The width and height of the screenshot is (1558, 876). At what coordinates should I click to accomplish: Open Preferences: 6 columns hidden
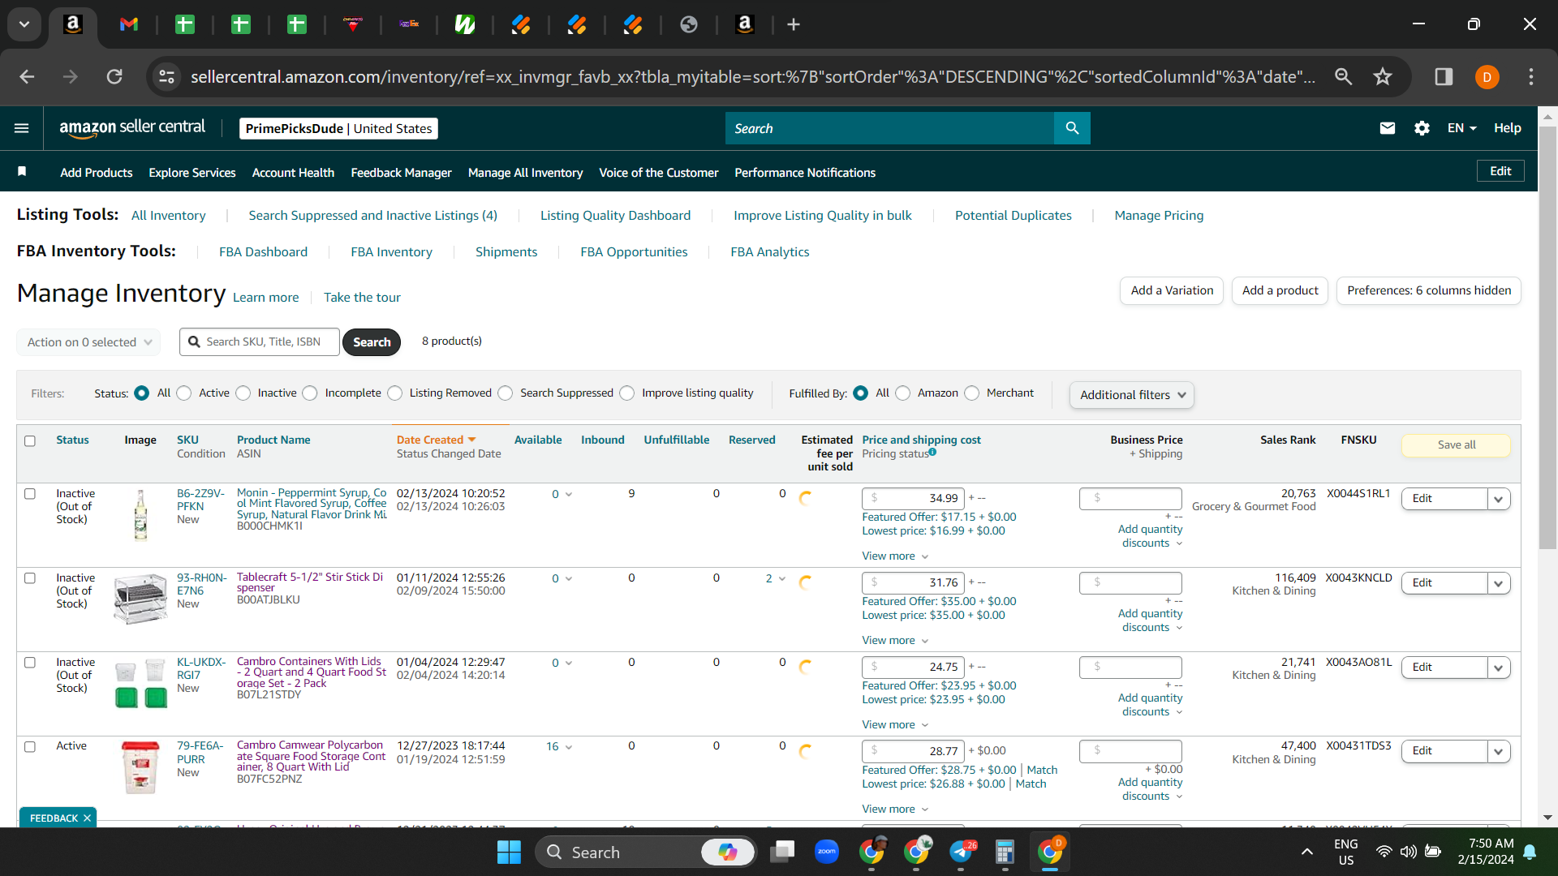[1429, 290]
